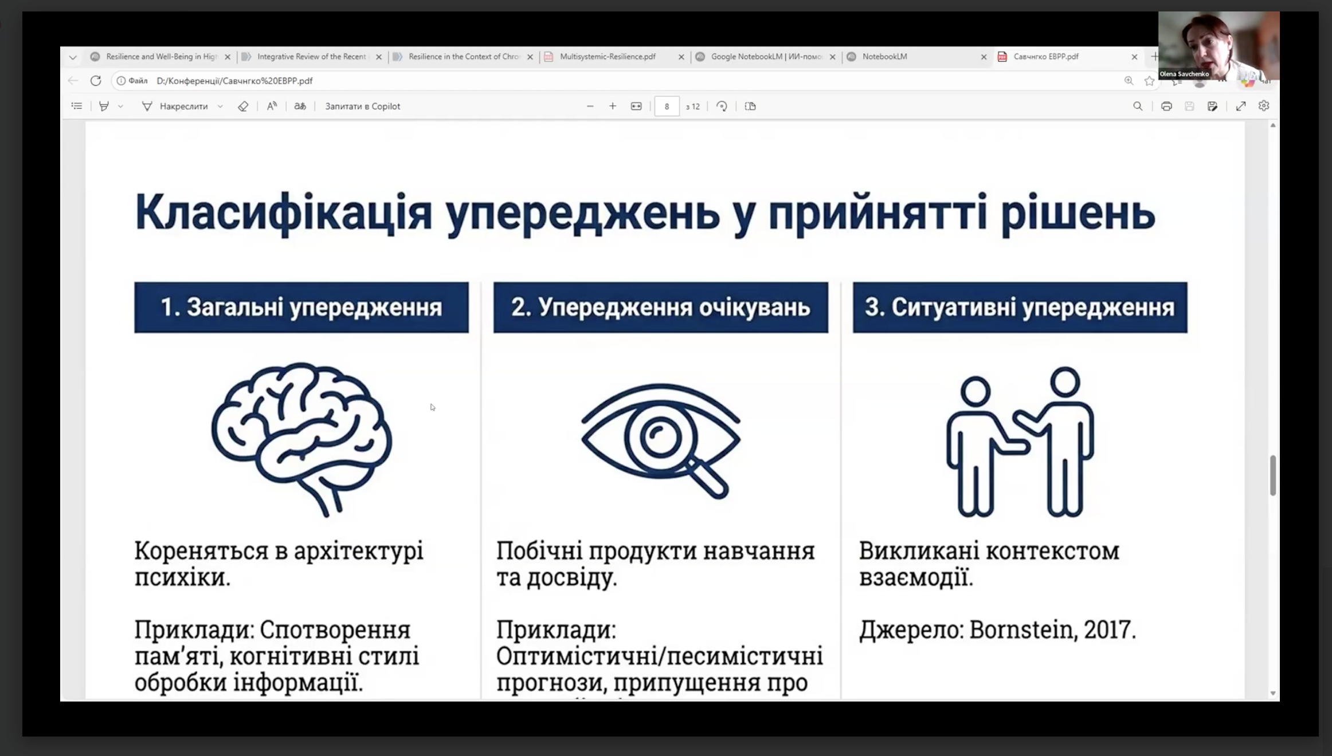Click the page number input field

667,106
